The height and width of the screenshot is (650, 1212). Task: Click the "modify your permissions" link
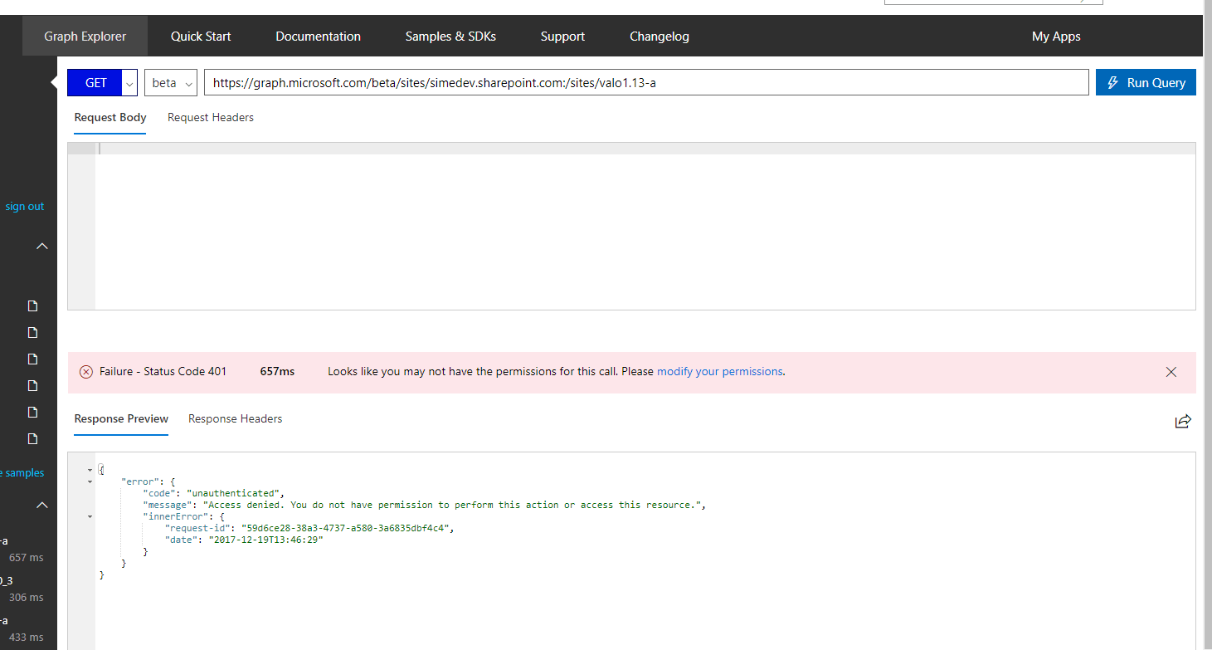point(719,372)
